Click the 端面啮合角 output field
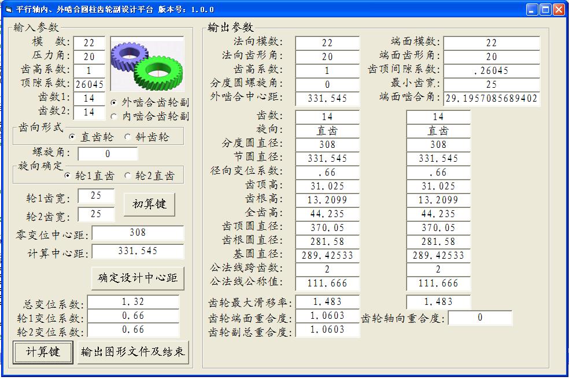Image resolution: width=569 pixels, height=384 pixels. click(492, 99)
